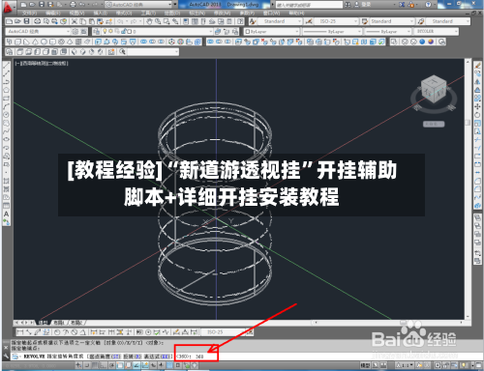Select the Pan hand tool
484x371 pixels.
tap(149, 21)
